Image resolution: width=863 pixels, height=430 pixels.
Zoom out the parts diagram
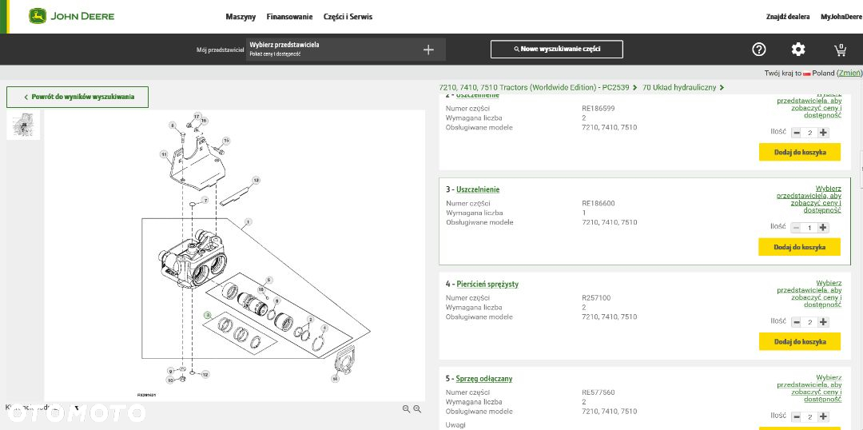(406, 408)
